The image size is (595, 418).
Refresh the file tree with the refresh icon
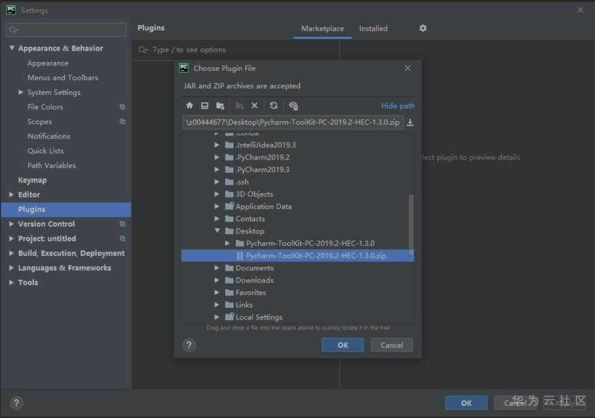coord(274,105)
